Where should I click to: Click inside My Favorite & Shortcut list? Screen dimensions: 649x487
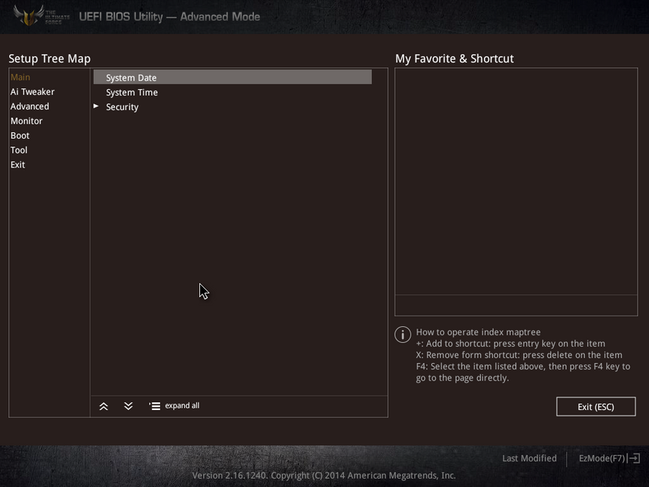[x=515, y=181]
